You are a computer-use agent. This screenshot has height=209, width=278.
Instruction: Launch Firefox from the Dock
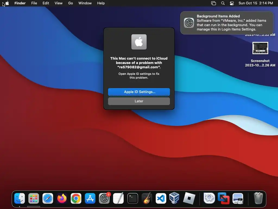(x=62, y=198)
